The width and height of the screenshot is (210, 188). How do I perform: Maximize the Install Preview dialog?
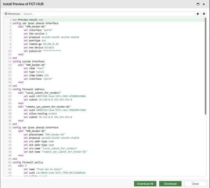click(198, 4)
